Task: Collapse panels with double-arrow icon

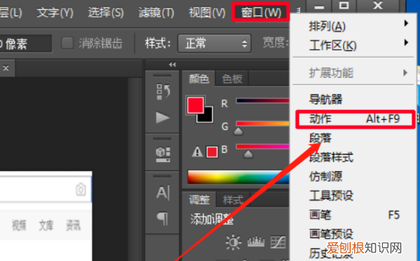Action: [172, 64]
